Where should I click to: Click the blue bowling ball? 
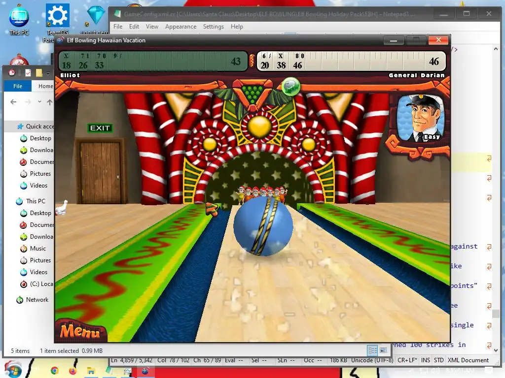point(263,226)
